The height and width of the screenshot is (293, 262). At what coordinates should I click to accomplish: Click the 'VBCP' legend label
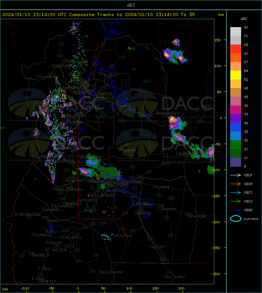[x=248, y=175]
